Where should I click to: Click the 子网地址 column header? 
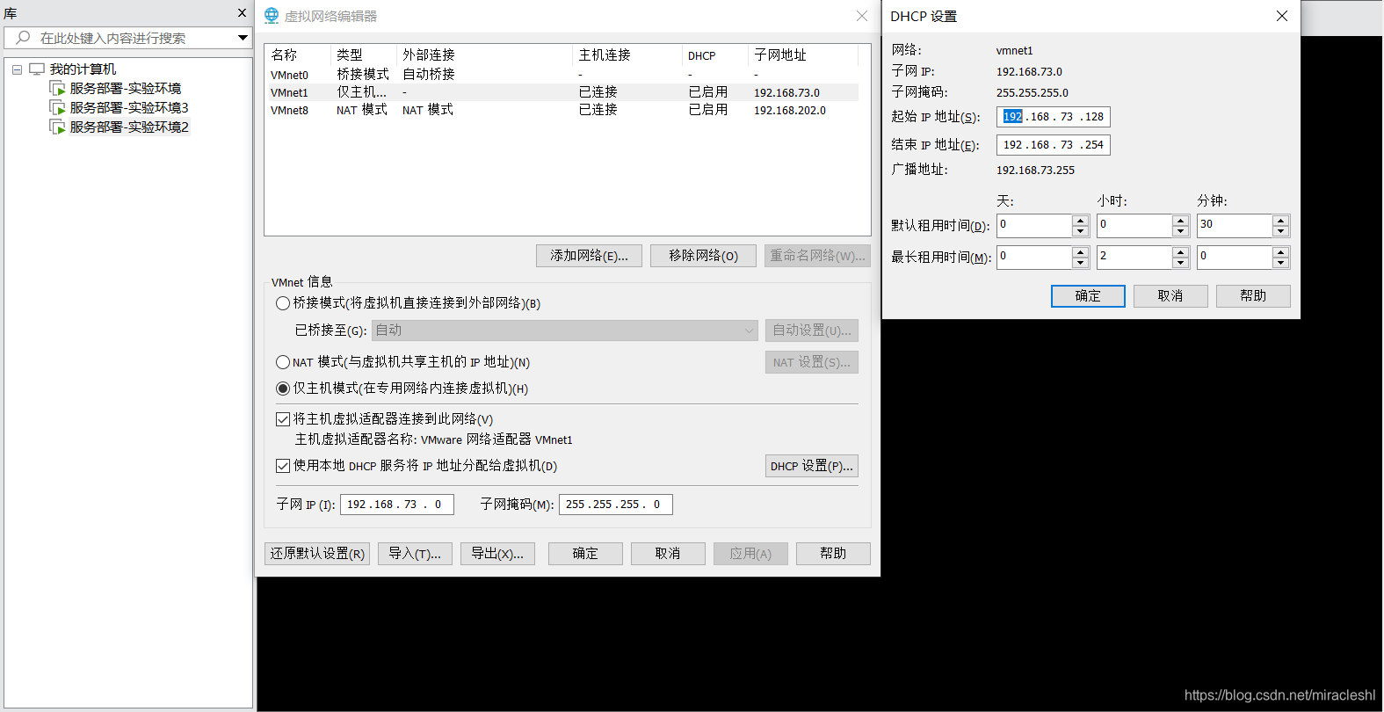803,55
